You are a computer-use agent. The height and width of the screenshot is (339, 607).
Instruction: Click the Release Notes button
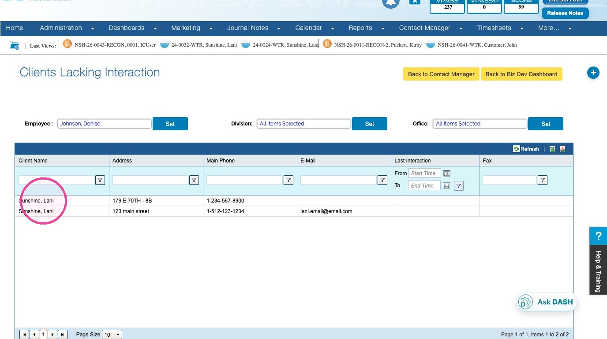[565, 13]
